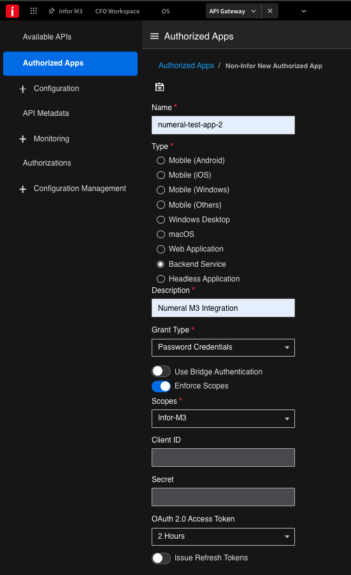Select the macOS type
Screen dimensions: 351x575
(161, 234)
